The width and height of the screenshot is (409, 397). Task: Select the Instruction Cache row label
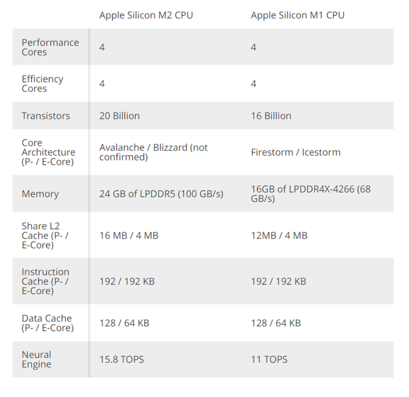coord(45,281)
